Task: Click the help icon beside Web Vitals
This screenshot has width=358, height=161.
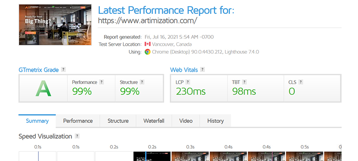Action: click(202, 70)
